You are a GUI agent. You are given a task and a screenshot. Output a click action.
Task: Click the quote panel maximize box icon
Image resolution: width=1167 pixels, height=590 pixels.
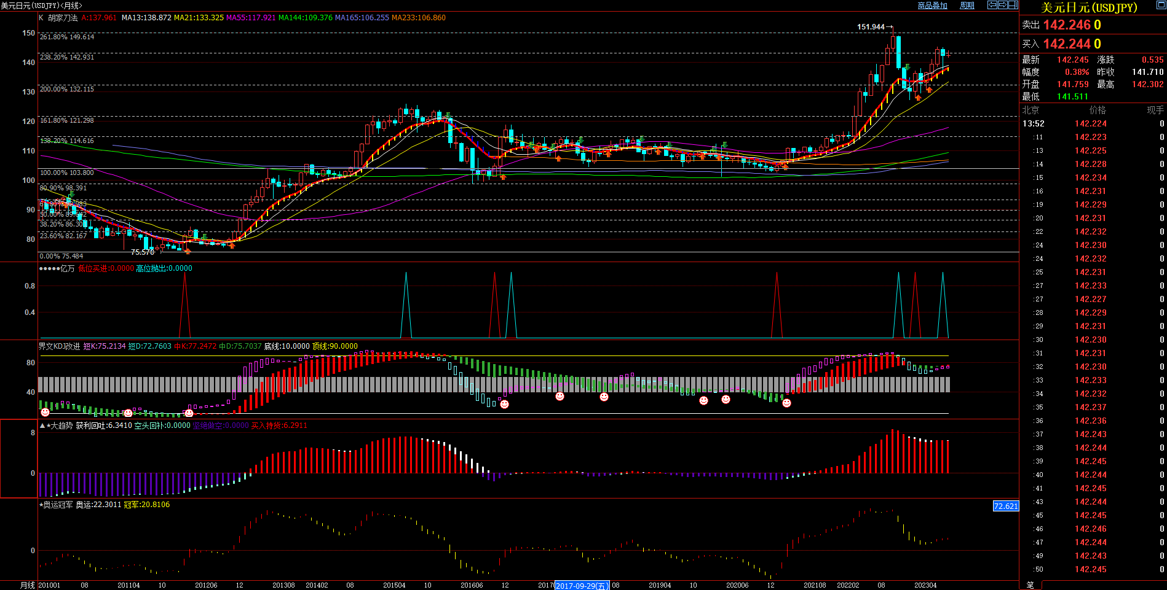[x=1160, y=6]
